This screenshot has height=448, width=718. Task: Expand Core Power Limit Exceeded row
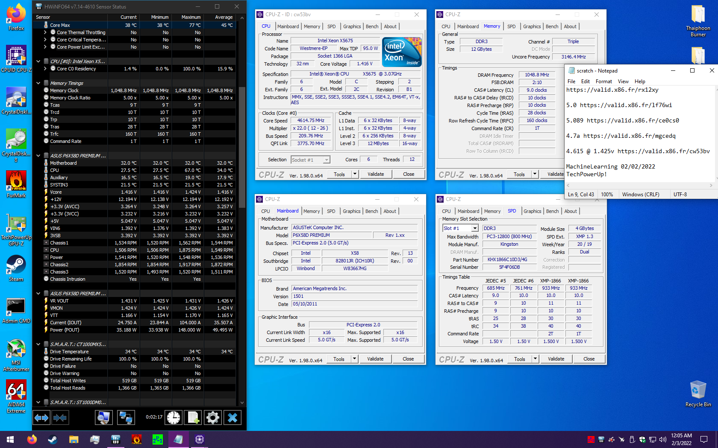click(45, 47)
